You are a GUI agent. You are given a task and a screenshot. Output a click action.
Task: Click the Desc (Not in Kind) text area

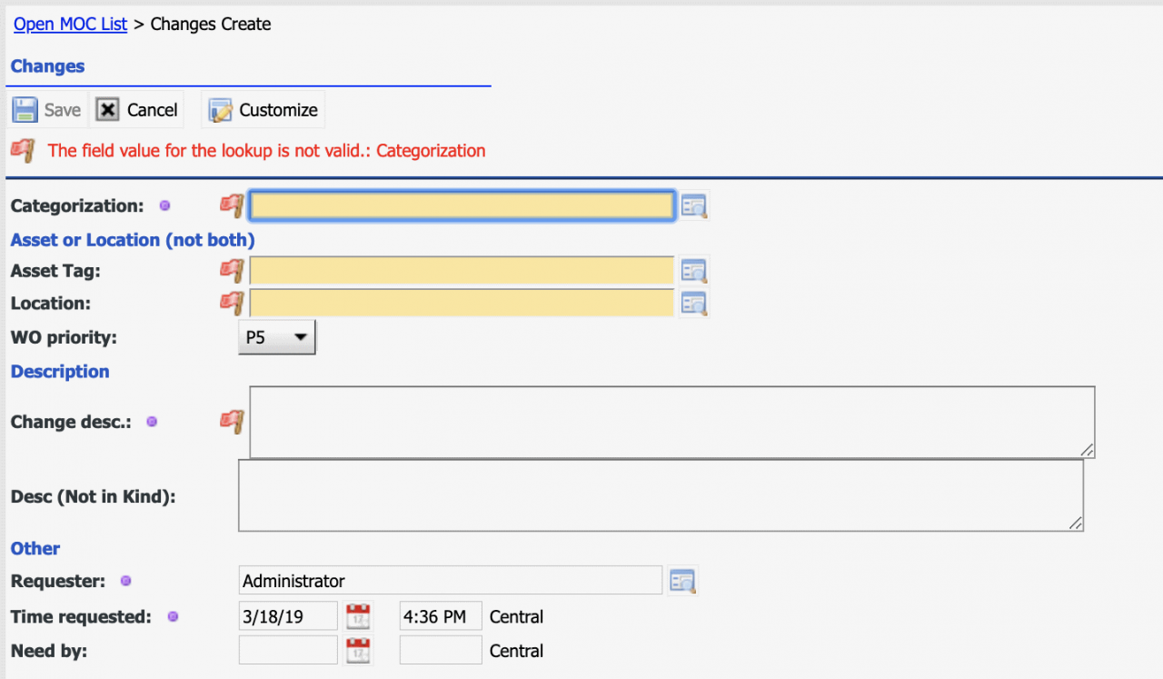click(x=660, y=495)
